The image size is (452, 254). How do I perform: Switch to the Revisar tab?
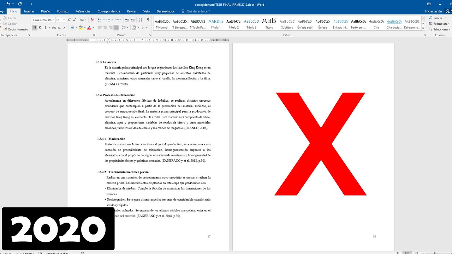[x=132, y=11]
